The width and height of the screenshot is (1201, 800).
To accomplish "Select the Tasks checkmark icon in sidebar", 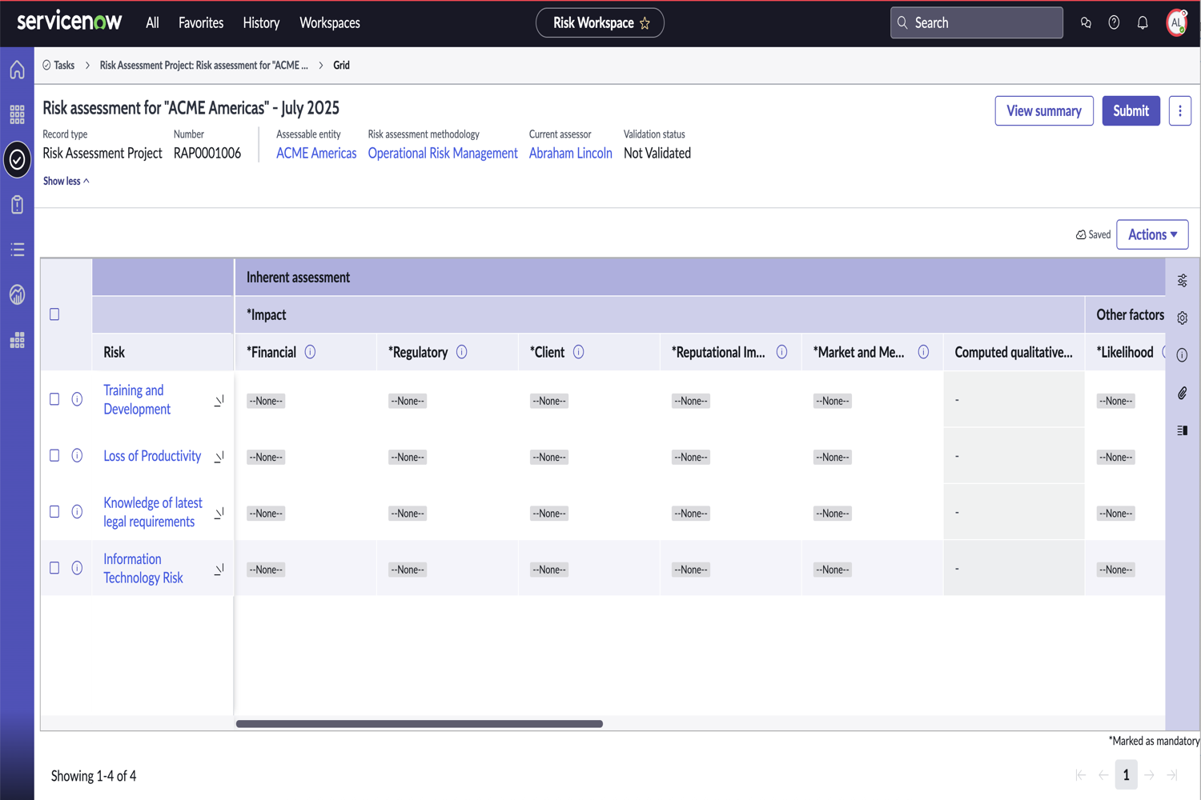I will [x=17, y=159].
